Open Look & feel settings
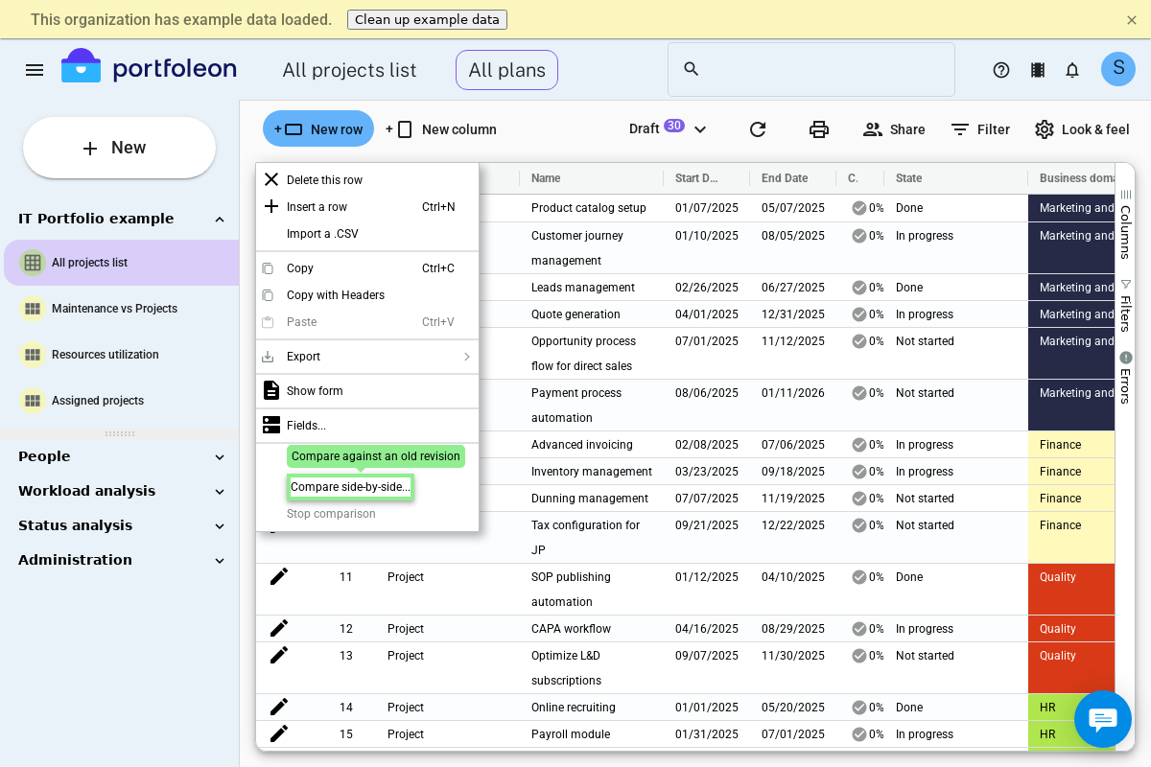 tap(1082, 129)
